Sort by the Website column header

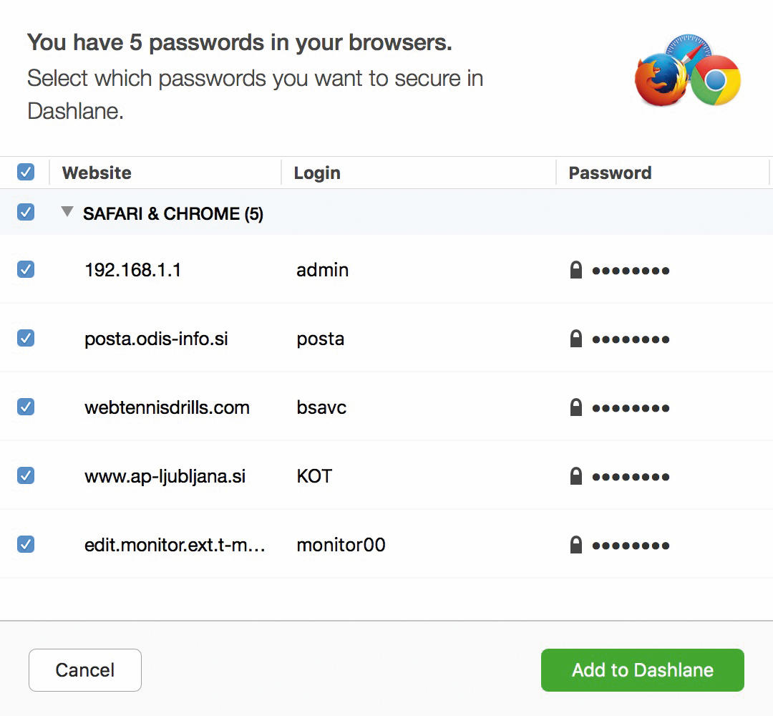(97, 173)
